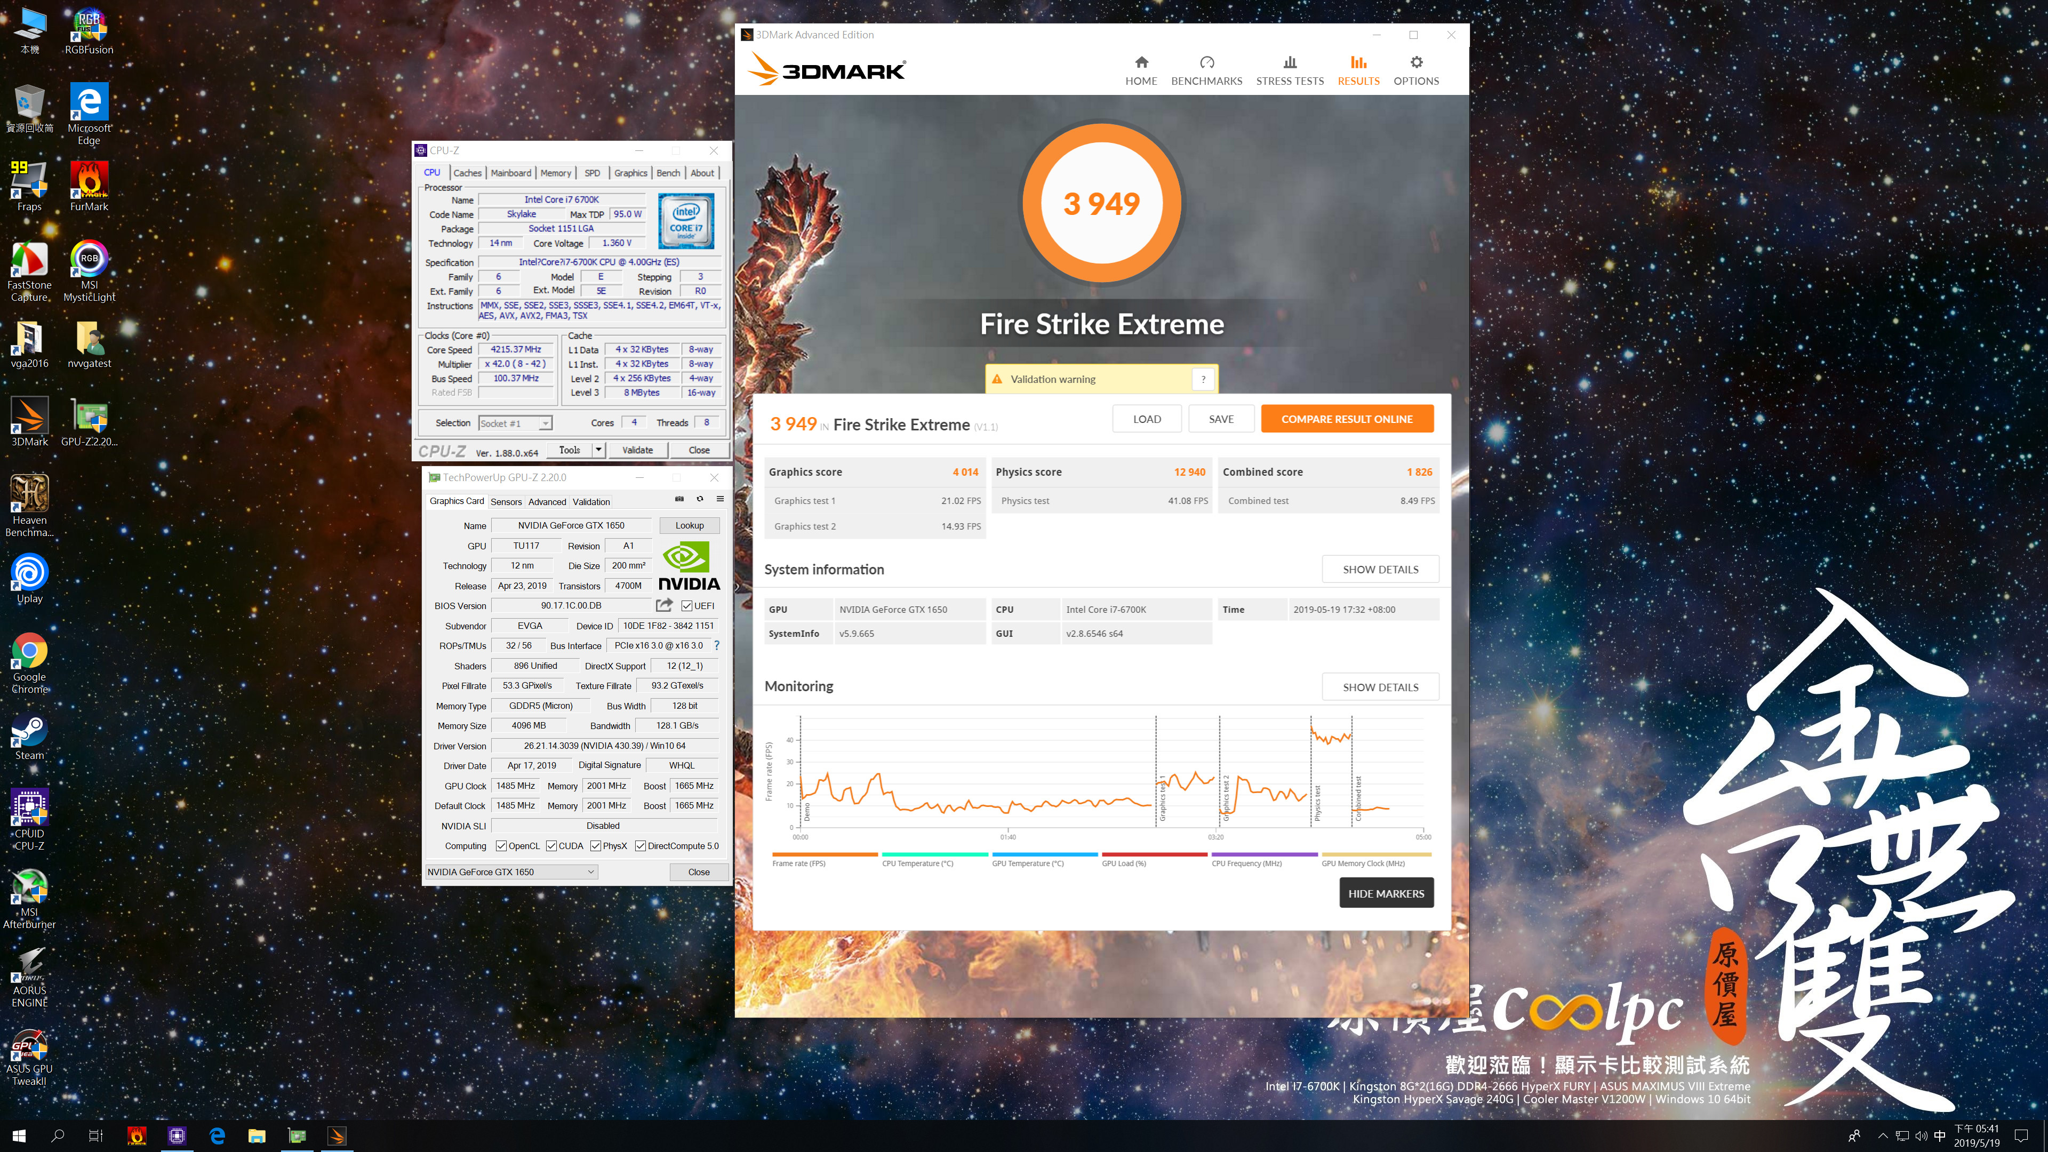The image size is (2048, 1152).
Task: Click the GPU-Z refresh icon
Action: click(700, 499)
